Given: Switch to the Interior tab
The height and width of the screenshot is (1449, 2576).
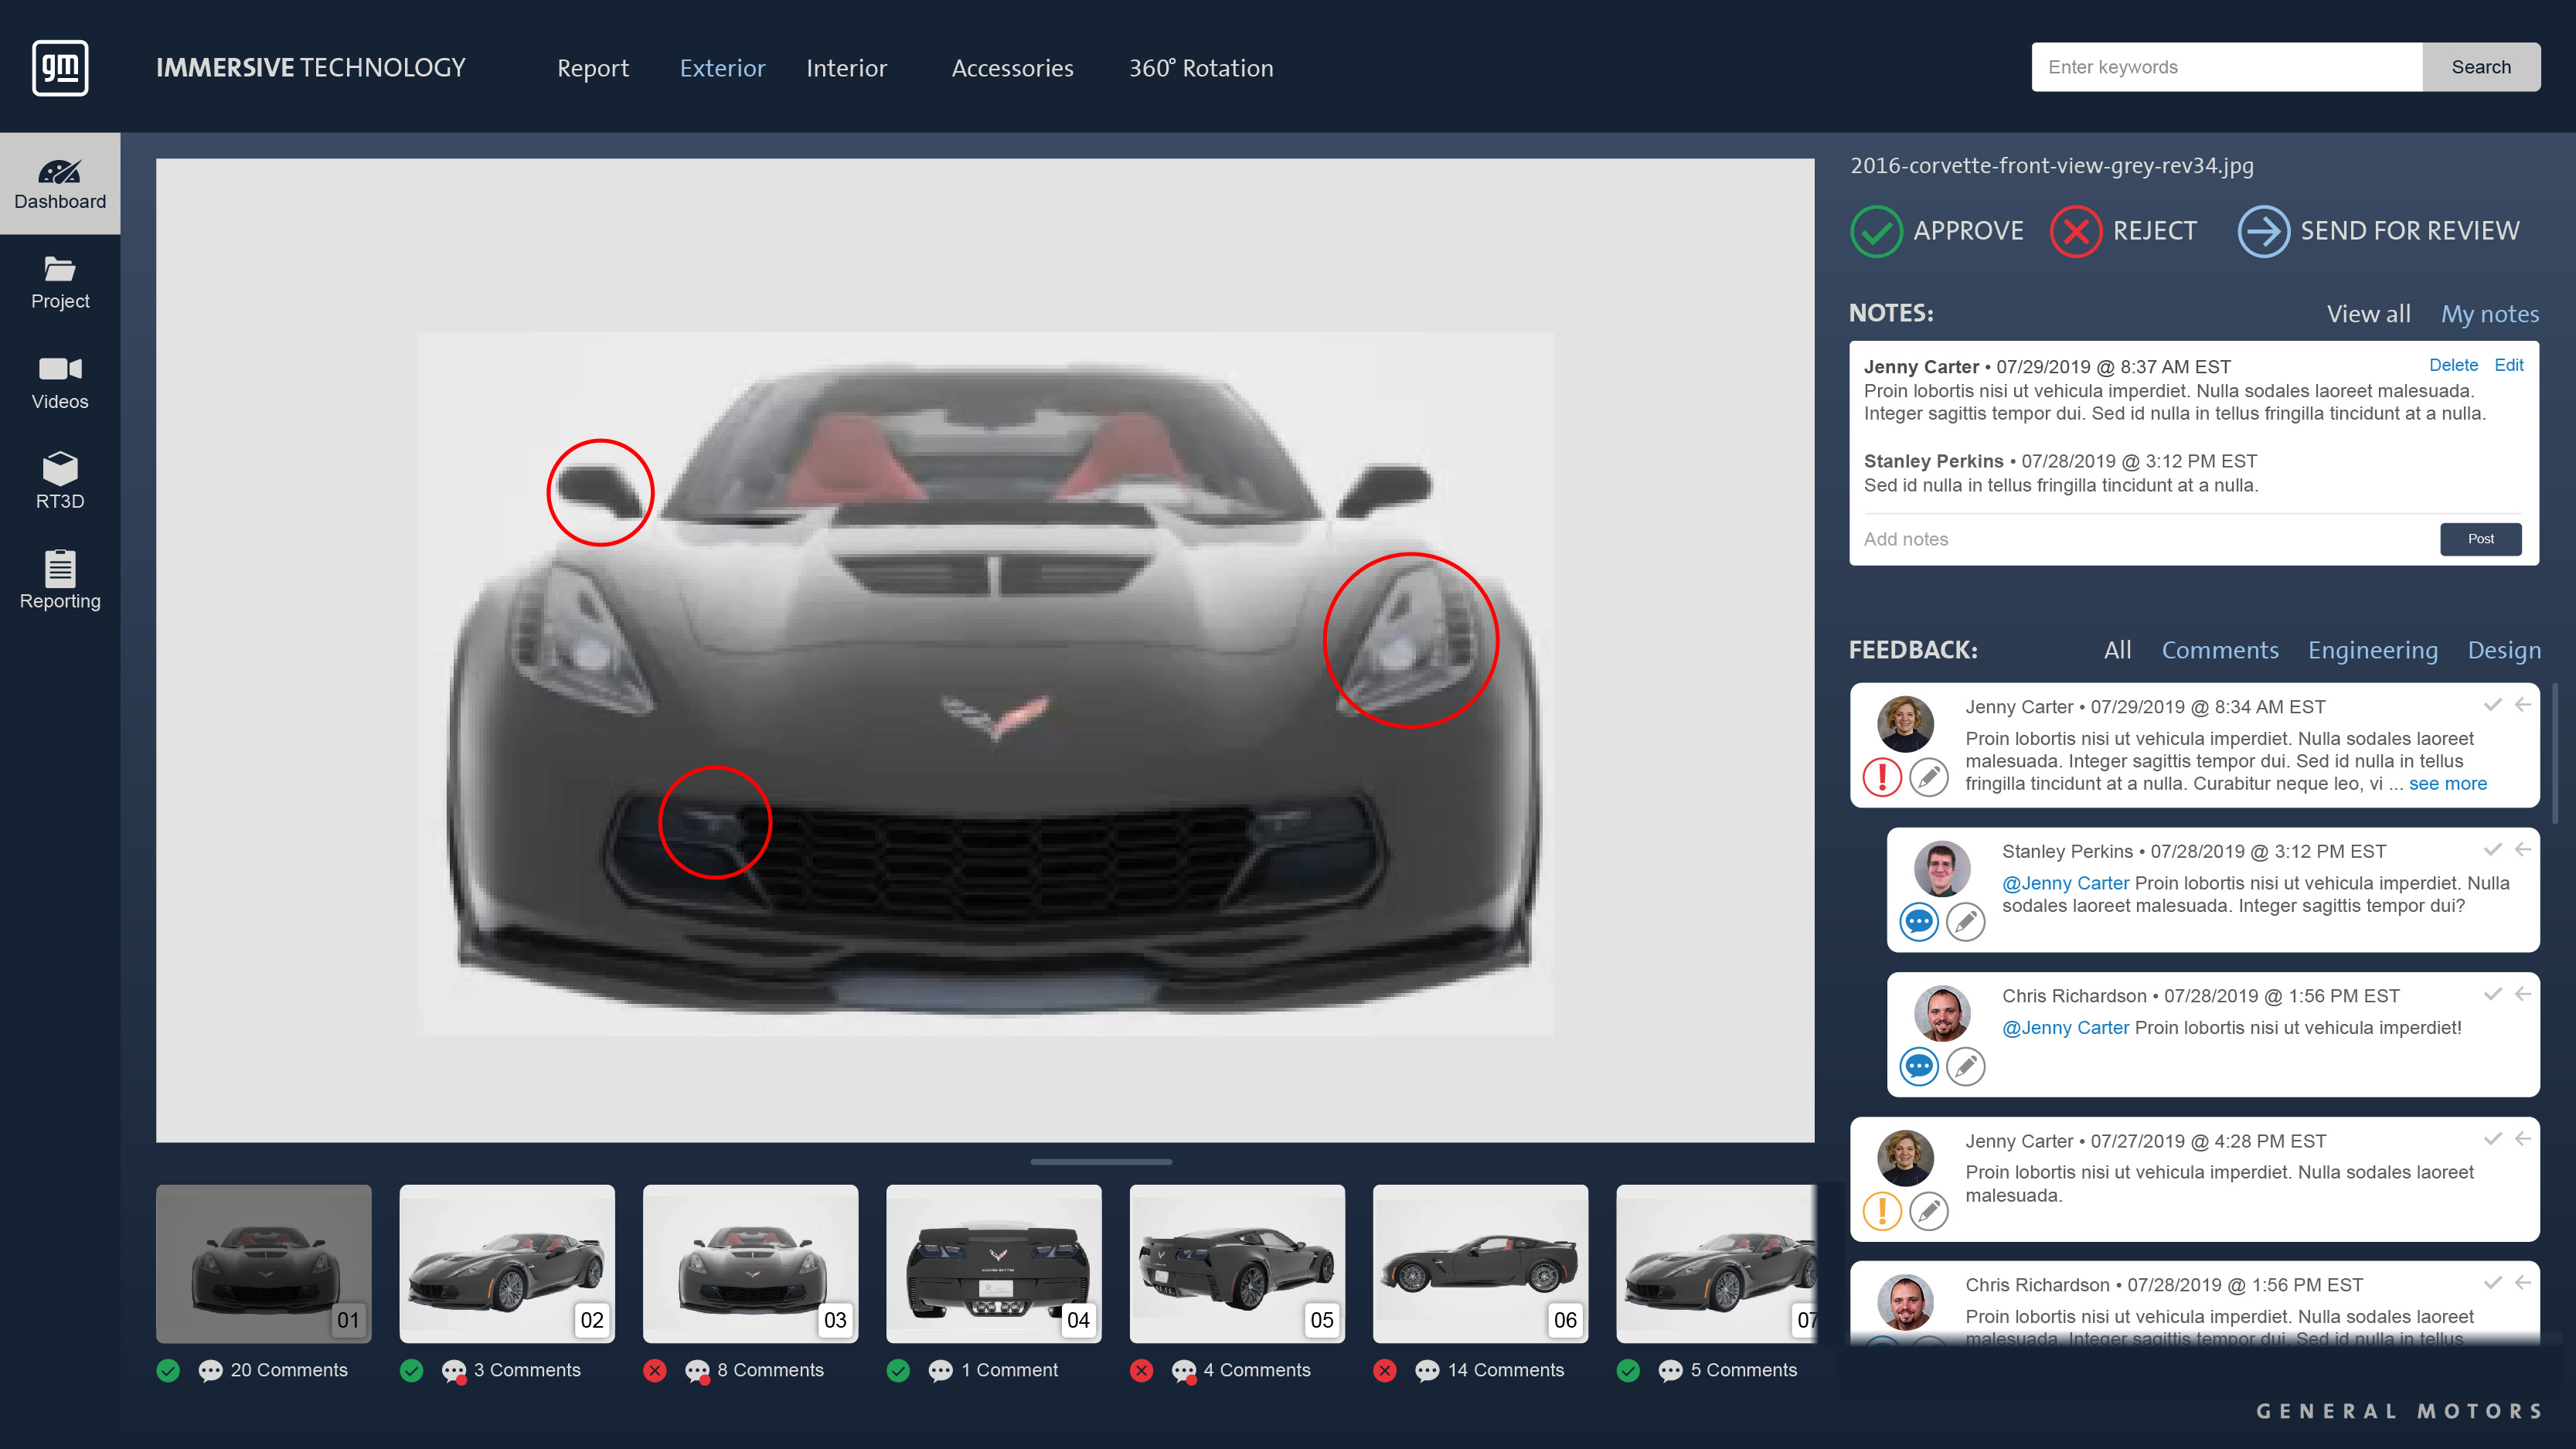Looking at the screenshot, I should (846, 68).
